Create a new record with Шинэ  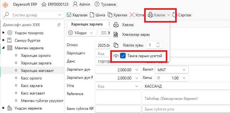97,15
